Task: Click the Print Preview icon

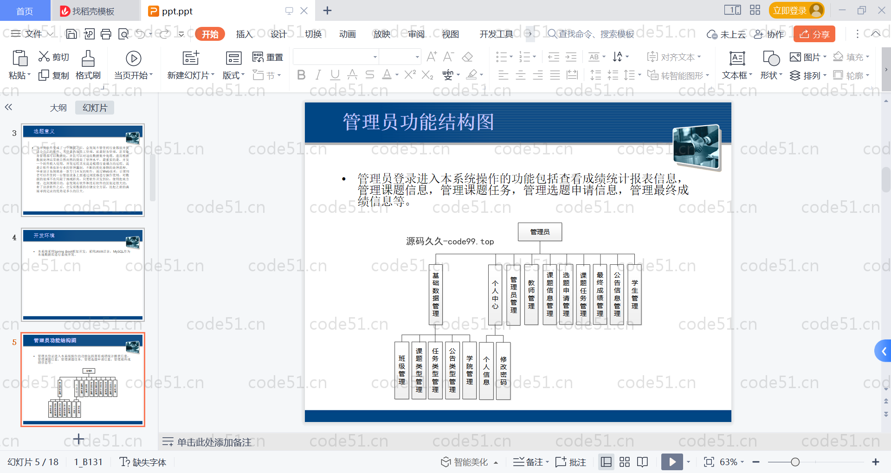Action: (123, 34)
